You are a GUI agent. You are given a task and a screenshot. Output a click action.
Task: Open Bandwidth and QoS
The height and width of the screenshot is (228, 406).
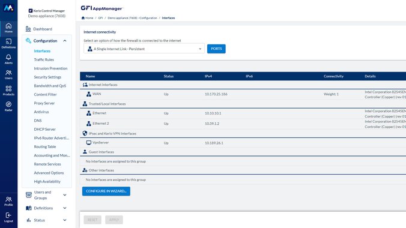[x=50, y=86]
